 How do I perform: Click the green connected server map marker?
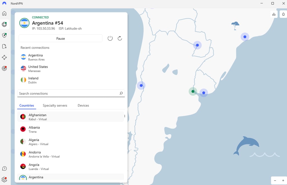tap(193, 92)
